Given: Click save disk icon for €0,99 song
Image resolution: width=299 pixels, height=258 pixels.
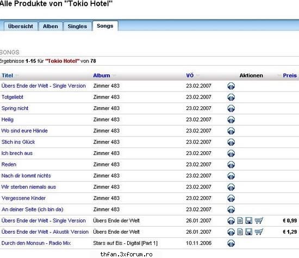Looking at the screenshot, I should click(x=248, y=221).
